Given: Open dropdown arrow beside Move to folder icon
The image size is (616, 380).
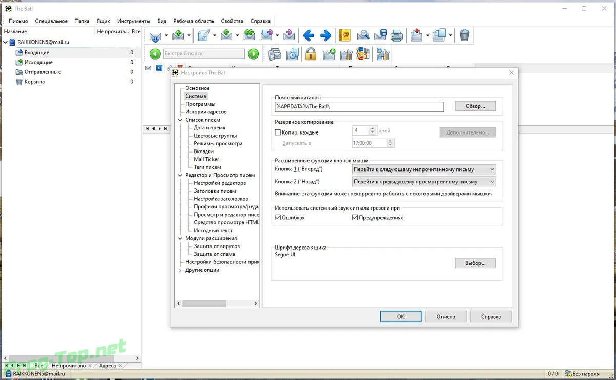Looking at the screenshot, I should pyautogui.click(x=427, y=35).
